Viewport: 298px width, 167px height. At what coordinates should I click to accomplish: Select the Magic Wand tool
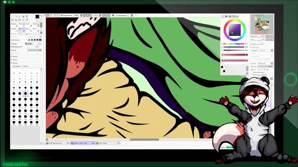tap(20, 17)
